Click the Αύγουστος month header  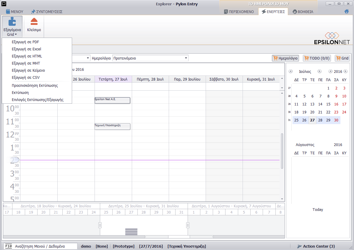[305, 145]
